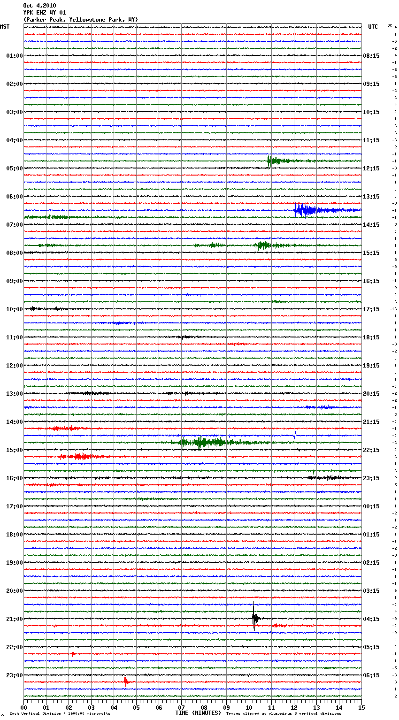Viewport: 399px width, 720px height.
Task: Click the 00:15 UTC time label
Action: (x=371, y=506)
